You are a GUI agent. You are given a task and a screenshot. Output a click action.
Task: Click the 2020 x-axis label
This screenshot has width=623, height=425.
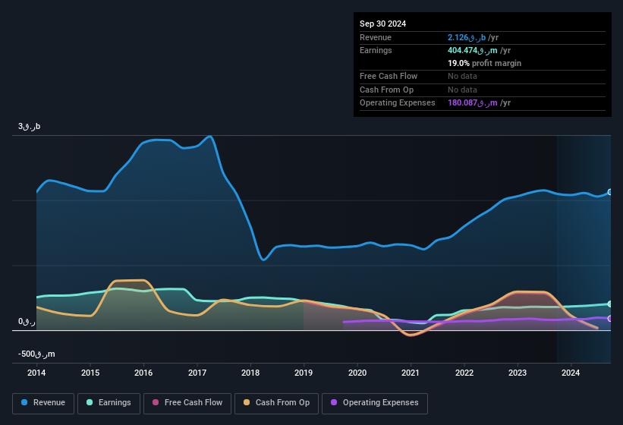357,373
